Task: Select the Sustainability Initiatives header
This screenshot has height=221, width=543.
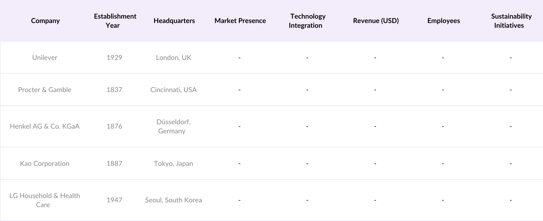Action: [511, 21]
